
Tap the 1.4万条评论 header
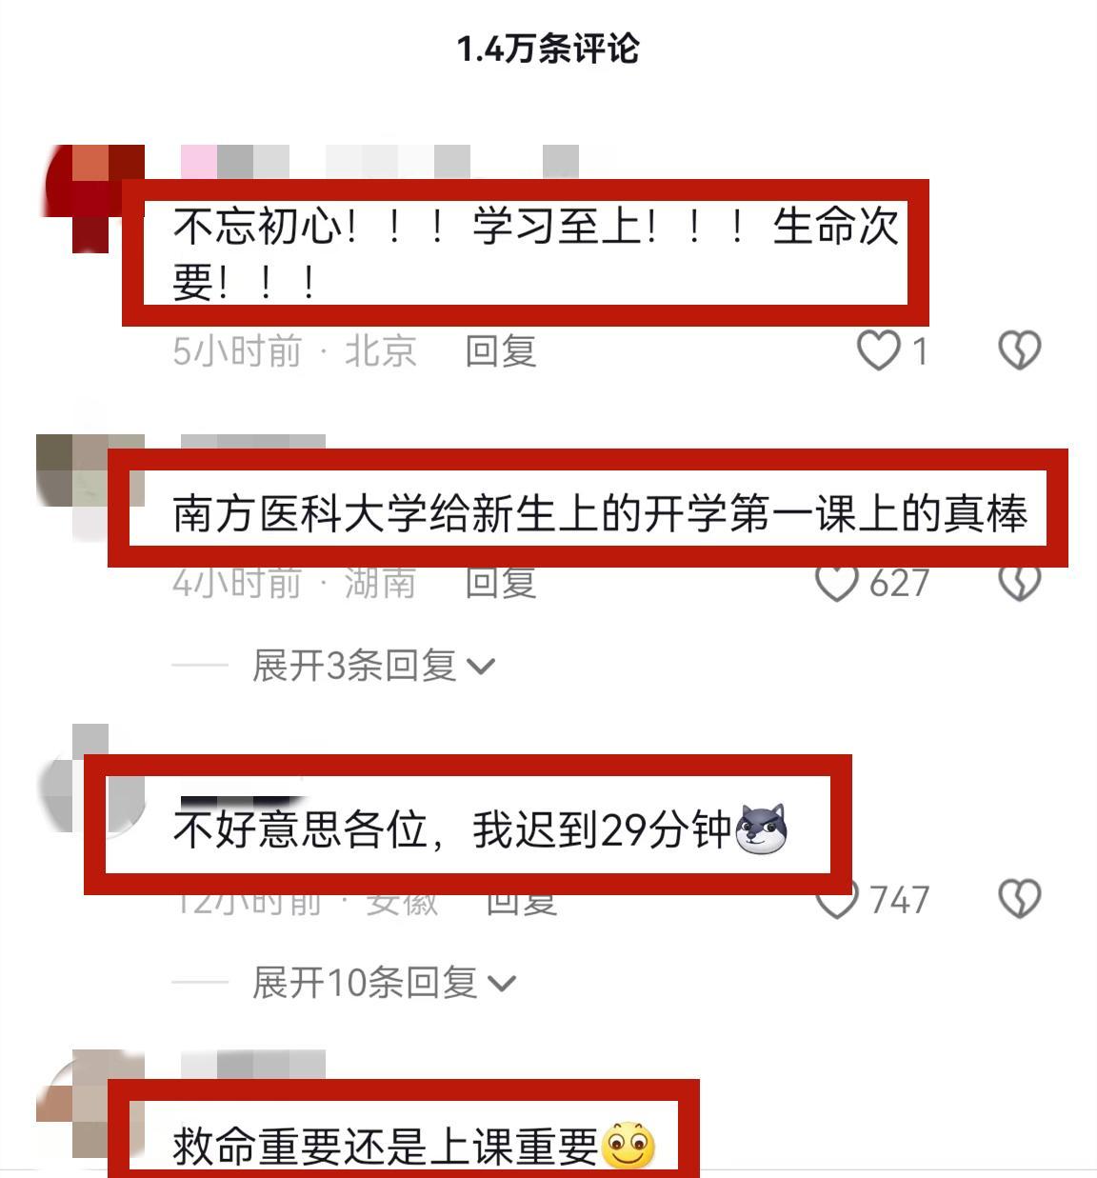point(548,49)
